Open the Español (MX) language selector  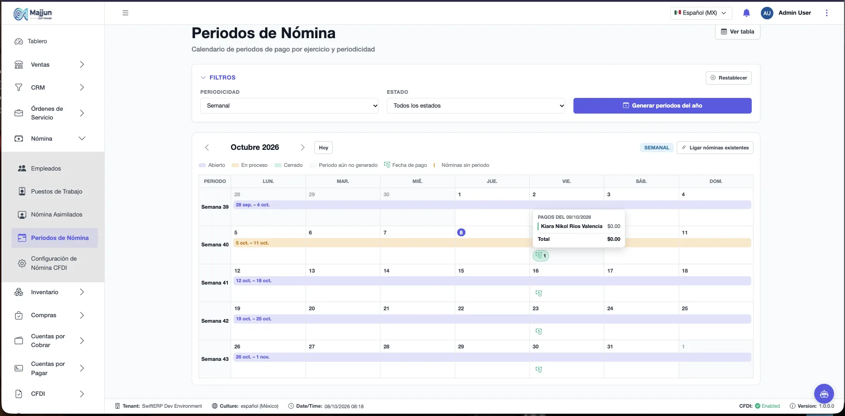tap(701, 13)
